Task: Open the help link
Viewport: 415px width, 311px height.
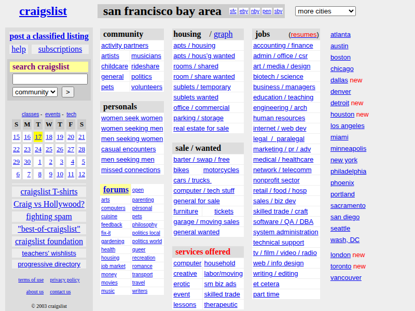Action: pos(19,49)
